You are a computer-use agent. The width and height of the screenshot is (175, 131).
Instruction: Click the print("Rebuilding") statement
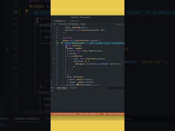[x=75, y=43]
